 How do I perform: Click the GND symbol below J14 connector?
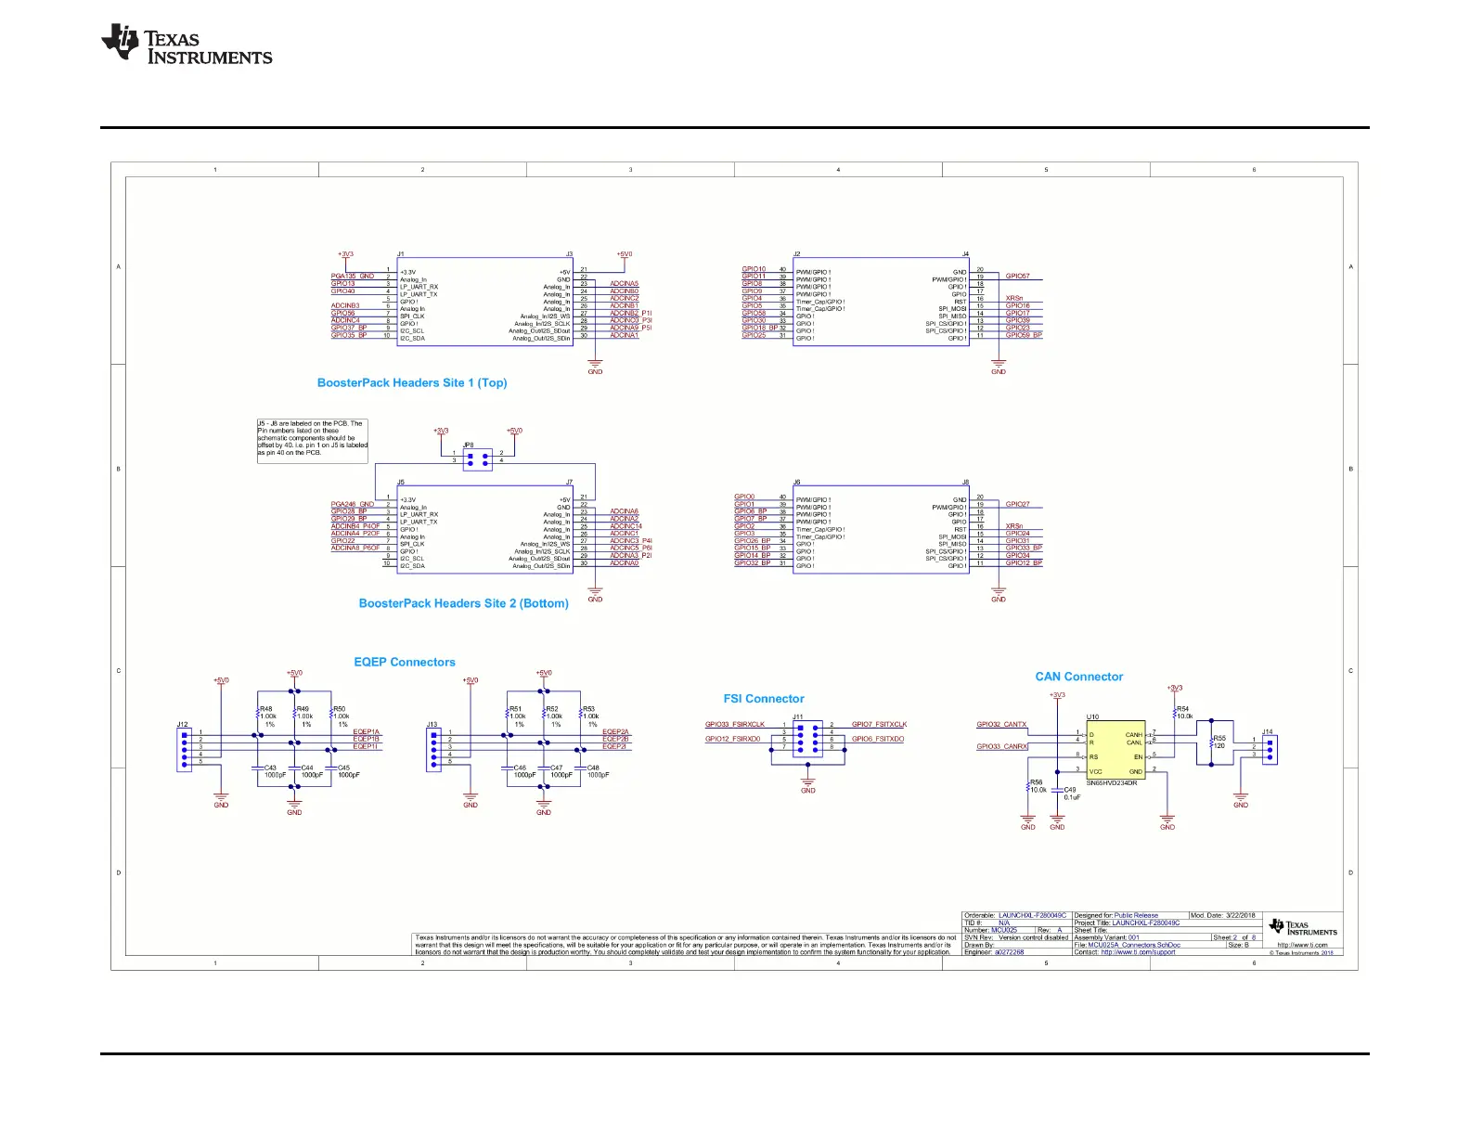(1241, 800)
